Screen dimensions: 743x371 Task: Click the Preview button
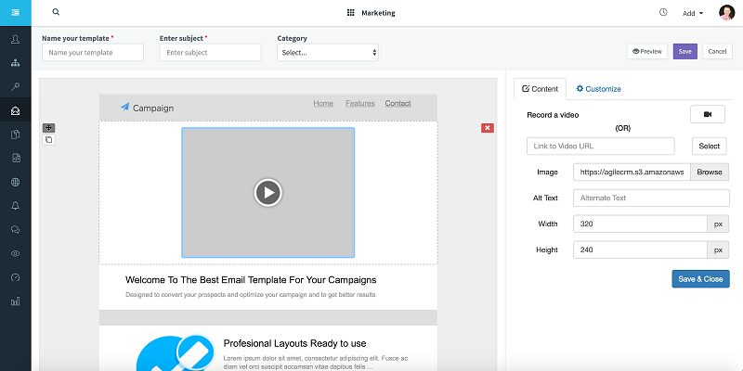(x=647, y=52)
